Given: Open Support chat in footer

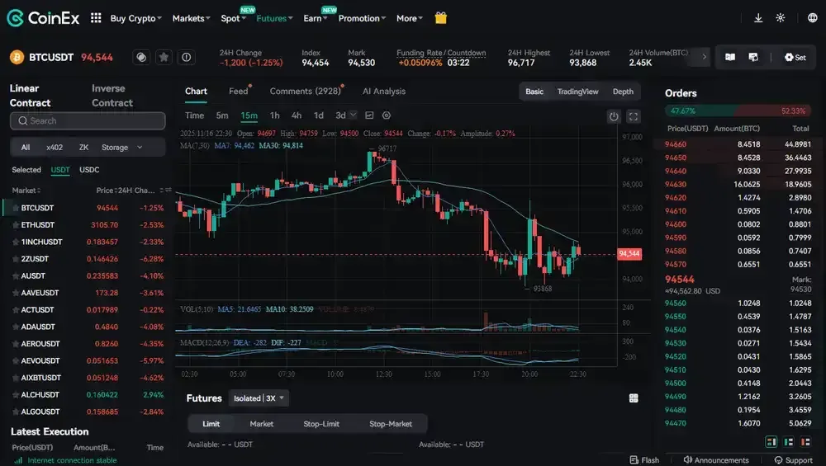Looking at the screenshot, I should pyautogui.click(x=793, y=460).
